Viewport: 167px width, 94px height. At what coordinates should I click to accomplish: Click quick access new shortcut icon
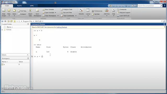point(110,6)
